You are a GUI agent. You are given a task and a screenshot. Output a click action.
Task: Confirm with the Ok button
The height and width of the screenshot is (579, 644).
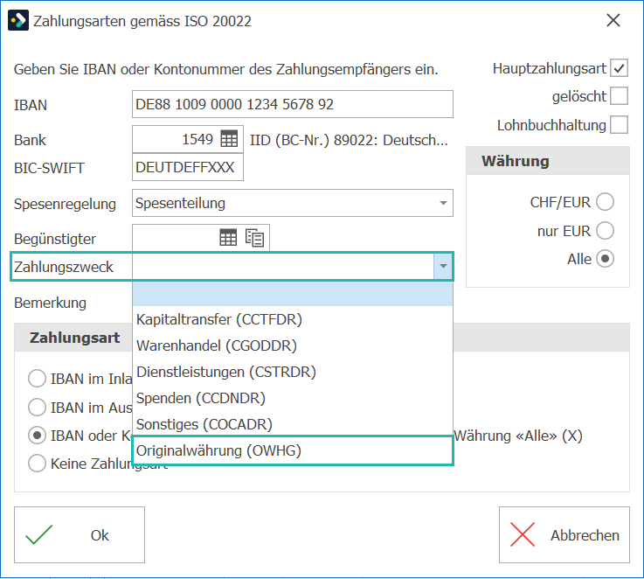80,534
